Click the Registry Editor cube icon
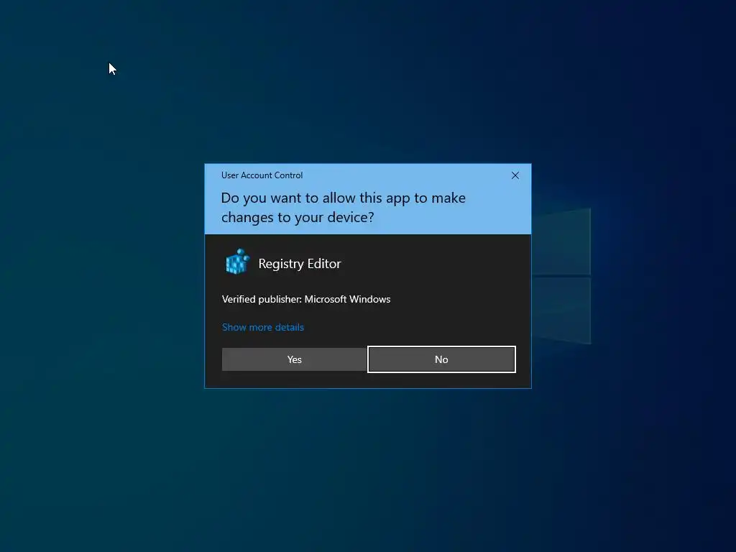 (x=237, y=262)
